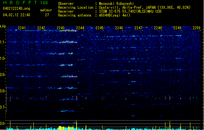Click the Receiving Location value text

(x=145, y=7)
